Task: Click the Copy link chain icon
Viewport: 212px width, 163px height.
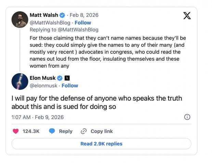Action: coord(83,131)
